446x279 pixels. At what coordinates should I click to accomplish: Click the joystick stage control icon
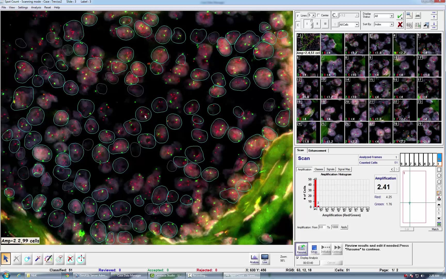coord(439,199)
